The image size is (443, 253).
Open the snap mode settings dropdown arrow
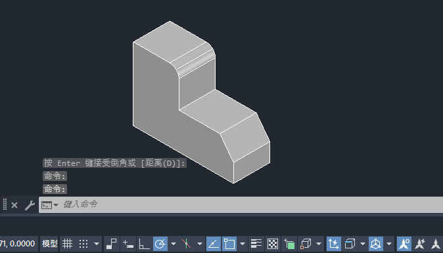[x=97, y=244]
